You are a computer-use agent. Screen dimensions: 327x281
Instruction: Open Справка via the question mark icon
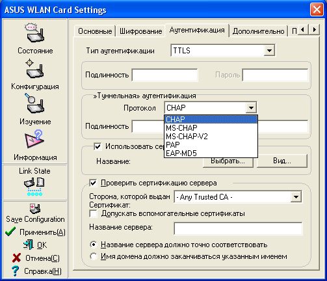15,271
